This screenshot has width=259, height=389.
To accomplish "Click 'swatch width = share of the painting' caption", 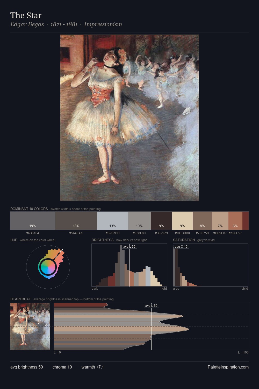I will tap(76, 209).
